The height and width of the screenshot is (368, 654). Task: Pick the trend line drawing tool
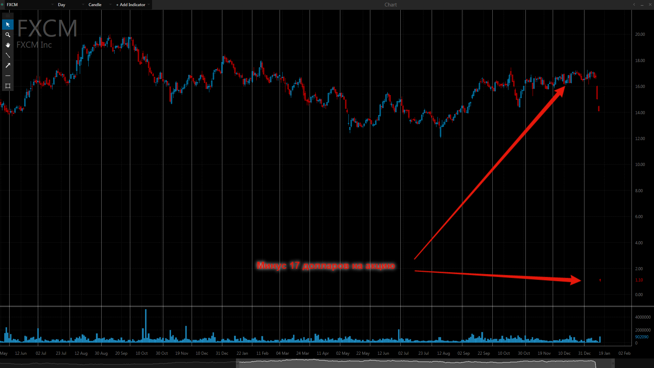pos(8,55)
